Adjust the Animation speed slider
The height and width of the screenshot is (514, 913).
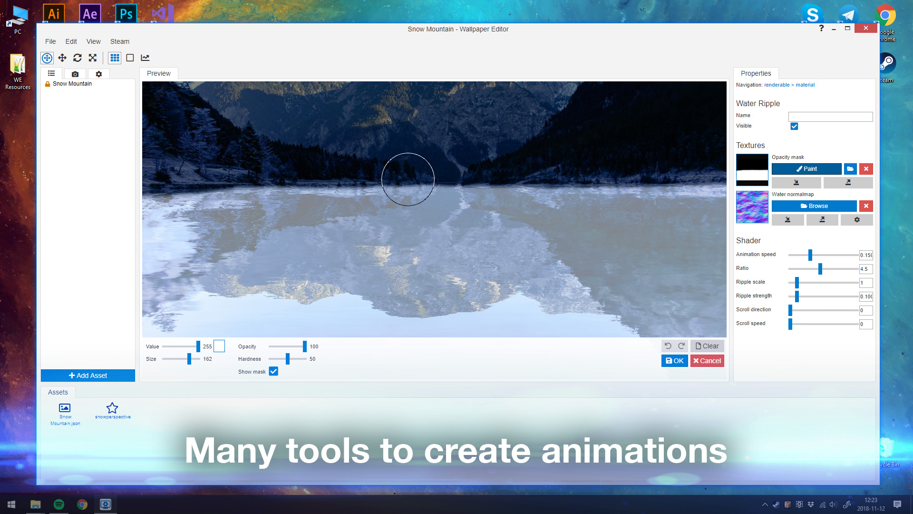point(811,255)
